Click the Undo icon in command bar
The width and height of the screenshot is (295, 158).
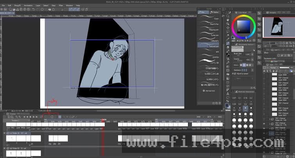click(34, 9)
